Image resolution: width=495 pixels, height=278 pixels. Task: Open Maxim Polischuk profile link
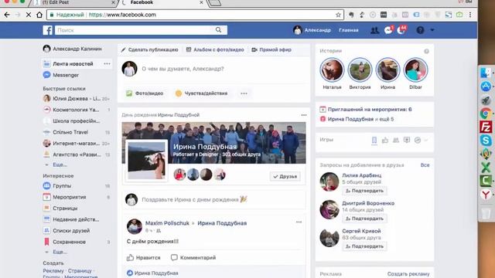coord(167,223)
